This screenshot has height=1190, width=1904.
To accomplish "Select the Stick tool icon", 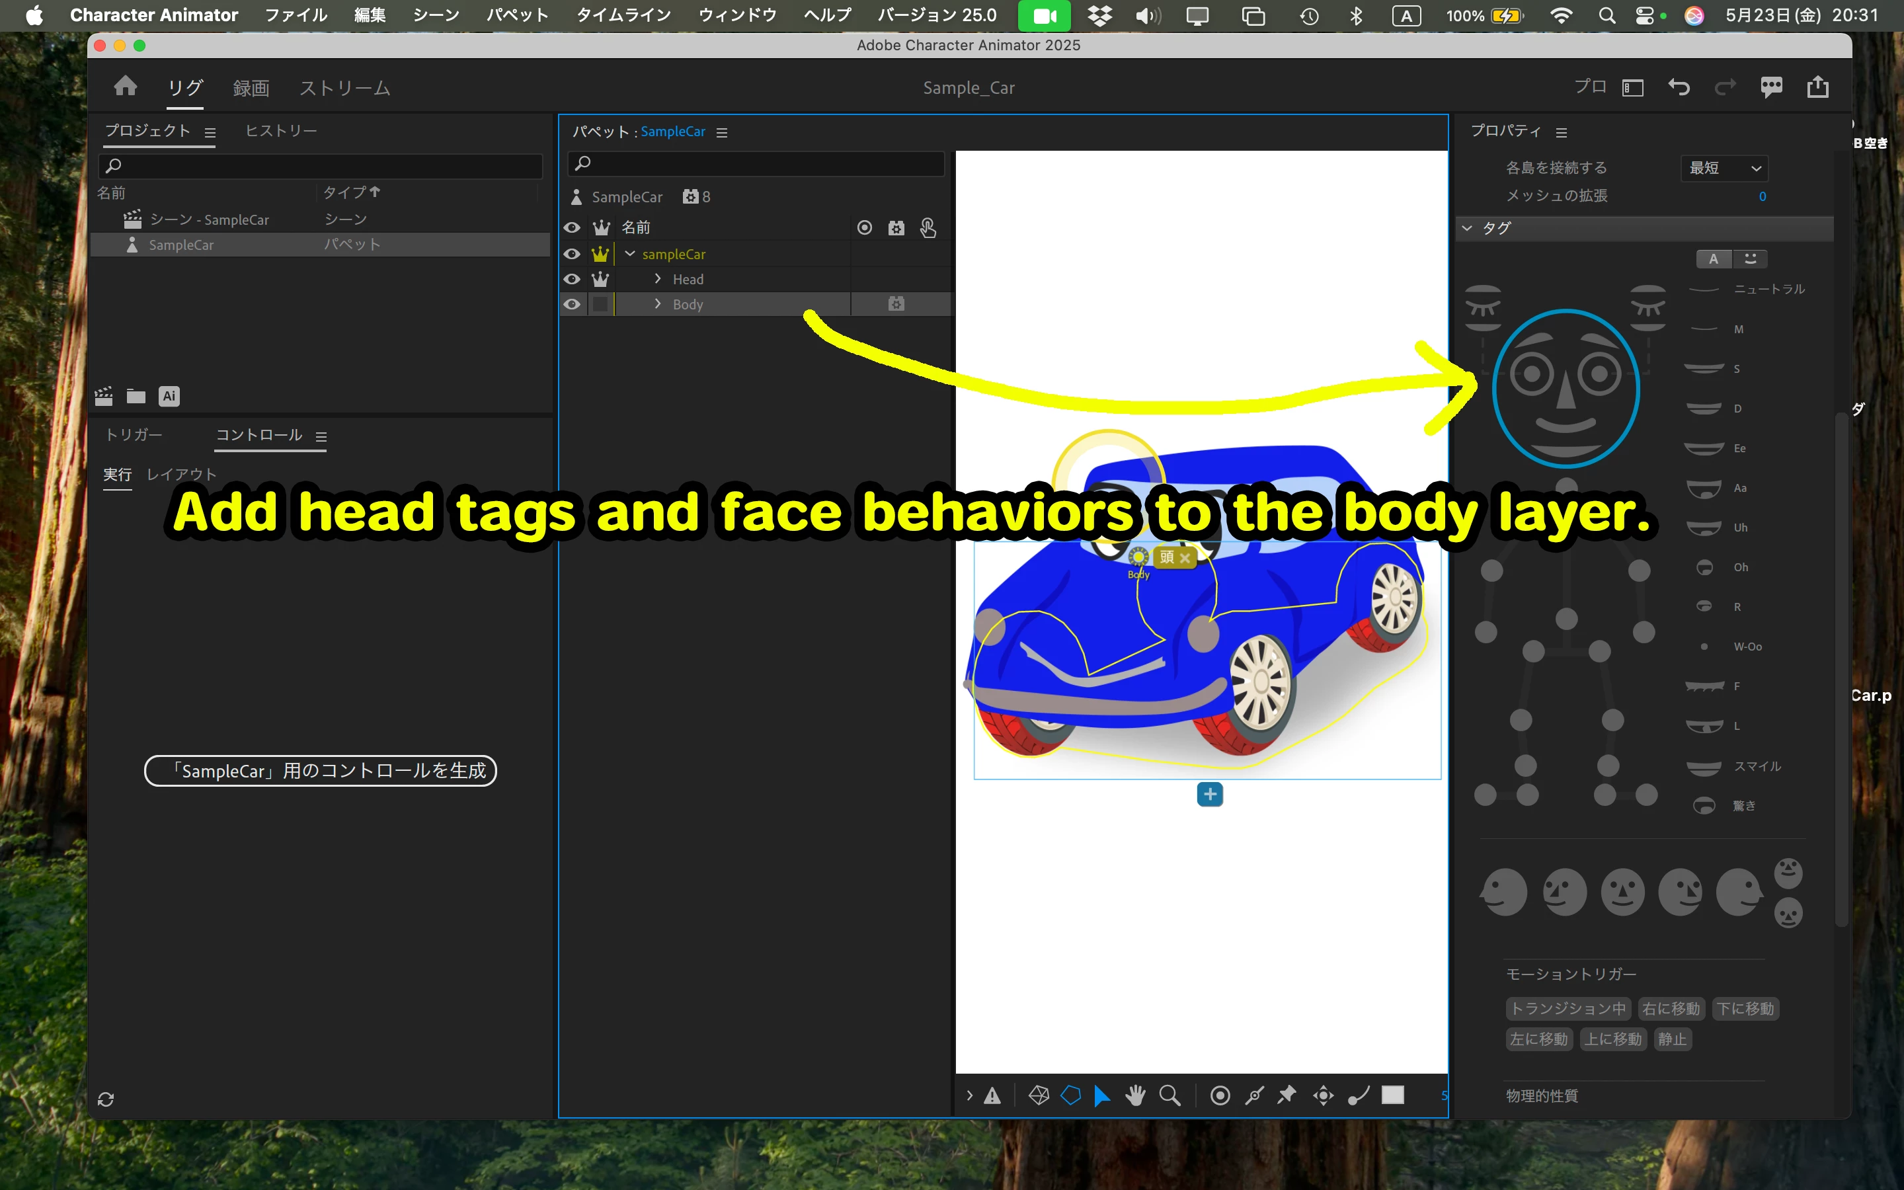I will coord(1254,1095).
